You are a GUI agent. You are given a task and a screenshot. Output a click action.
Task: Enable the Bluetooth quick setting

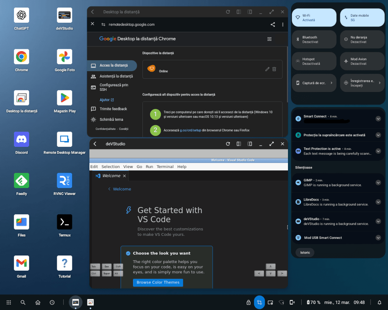pyautogui.click(x=314, y=39)
